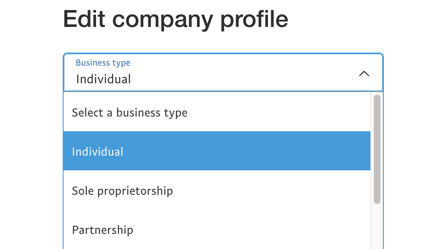Viewport: 447px width, 249px height.
Task: Click the selected value "Individual" in the field
Action: pyautogui.click(x=104, y=79)
